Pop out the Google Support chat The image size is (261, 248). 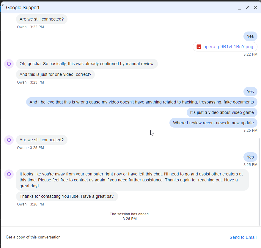(248, 7)
